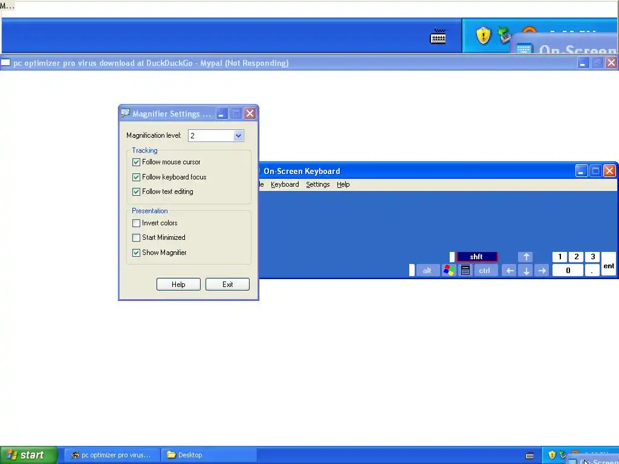
Task: Click the Mypal window title bar icon
Action: (5, 62)
